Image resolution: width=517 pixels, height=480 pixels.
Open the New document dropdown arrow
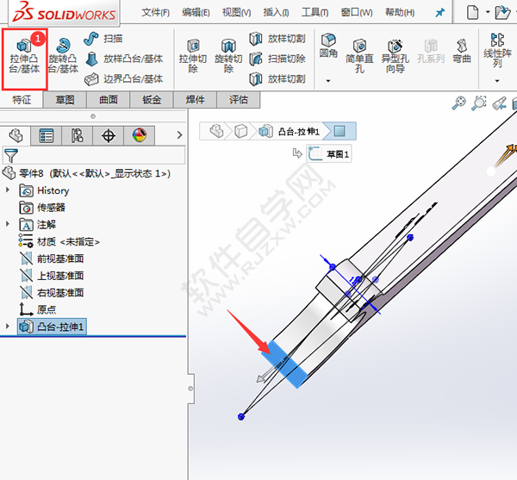488,12
